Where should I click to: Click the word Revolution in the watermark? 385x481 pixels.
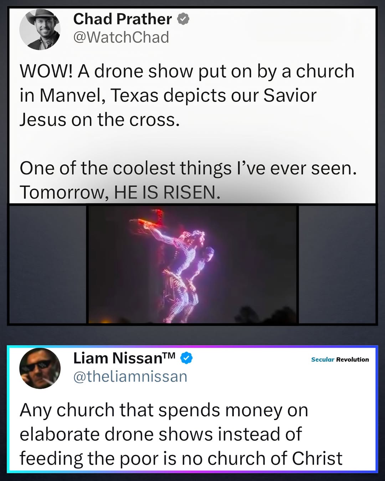352,360
